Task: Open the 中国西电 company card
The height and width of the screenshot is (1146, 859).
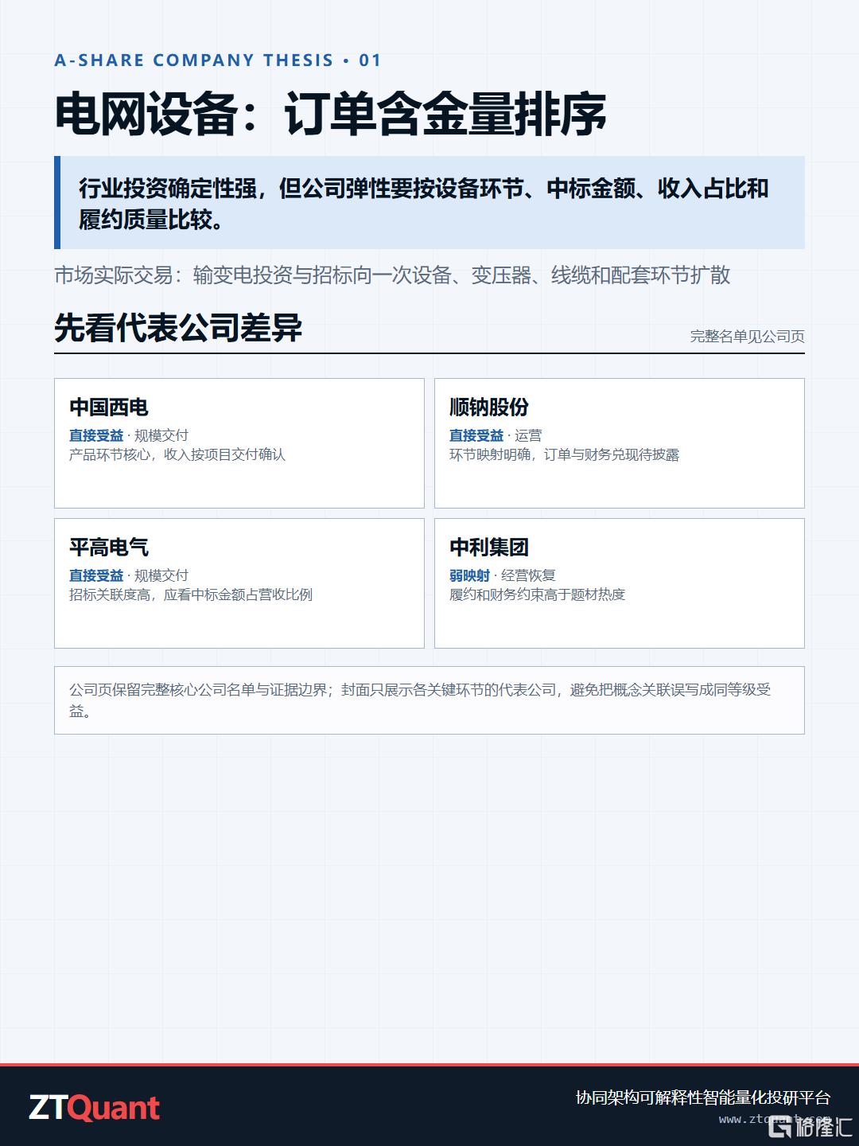Action: point(239,443)
